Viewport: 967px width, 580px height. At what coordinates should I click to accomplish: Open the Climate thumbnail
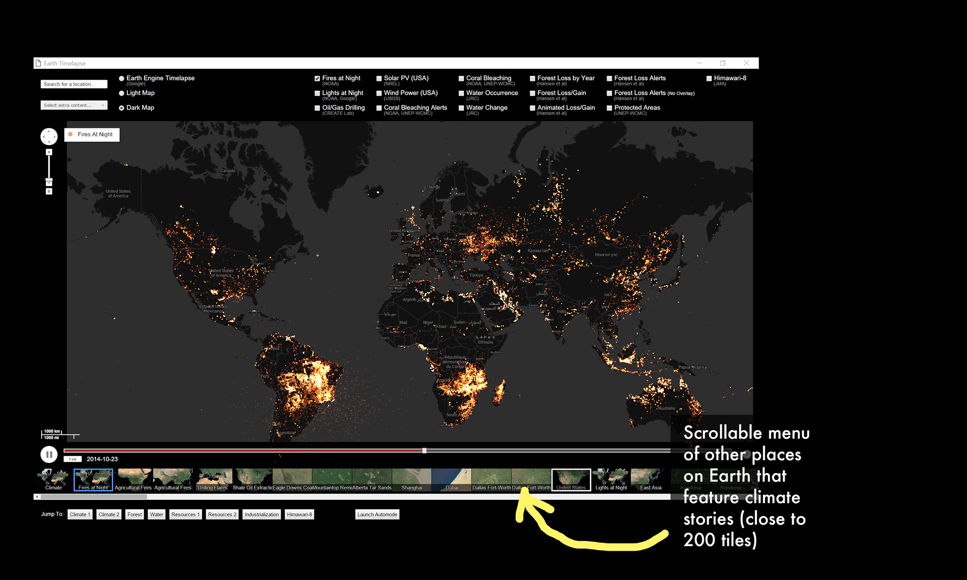pos(53,480)
